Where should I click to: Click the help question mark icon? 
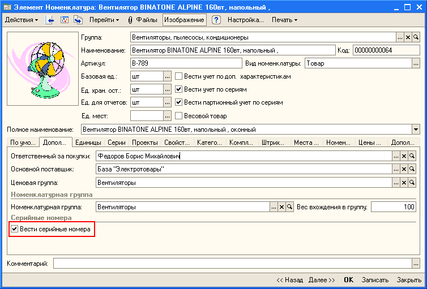coord(216,20)
